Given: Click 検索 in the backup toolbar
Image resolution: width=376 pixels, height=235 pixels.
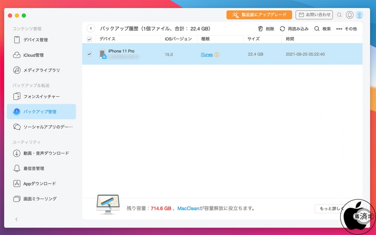Looking at the screenshot, I should tap(323, 29).
